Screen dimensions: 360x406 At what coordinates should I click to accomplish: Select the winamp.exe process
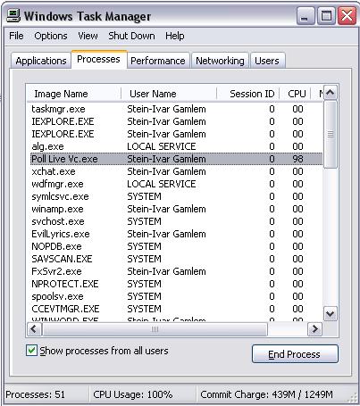(x=176, y=209)
